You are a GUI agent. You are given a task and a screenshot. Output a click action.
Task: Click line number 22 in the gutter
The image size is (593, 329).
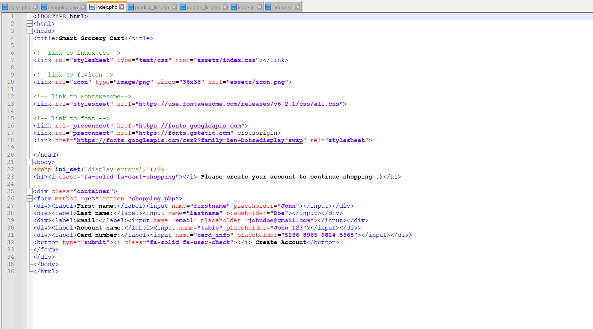click(x=11, y=169)
